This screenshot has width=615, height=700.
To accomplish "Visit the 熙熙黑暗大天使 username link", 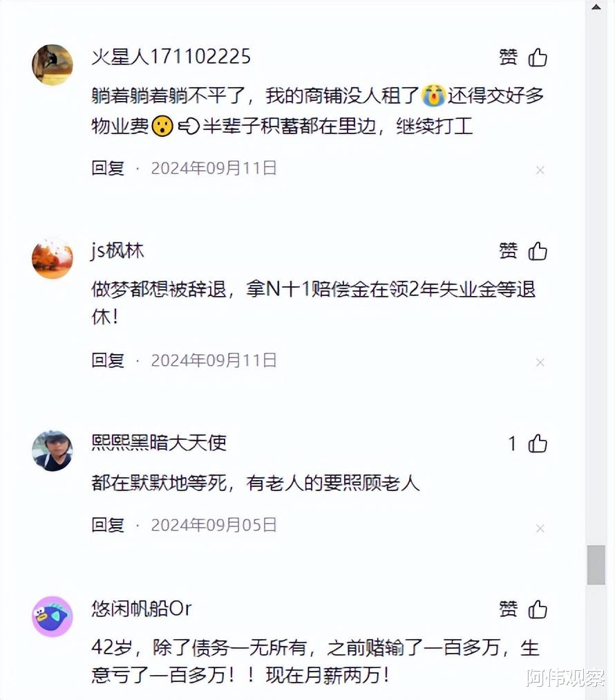I will tap(159, 443).
